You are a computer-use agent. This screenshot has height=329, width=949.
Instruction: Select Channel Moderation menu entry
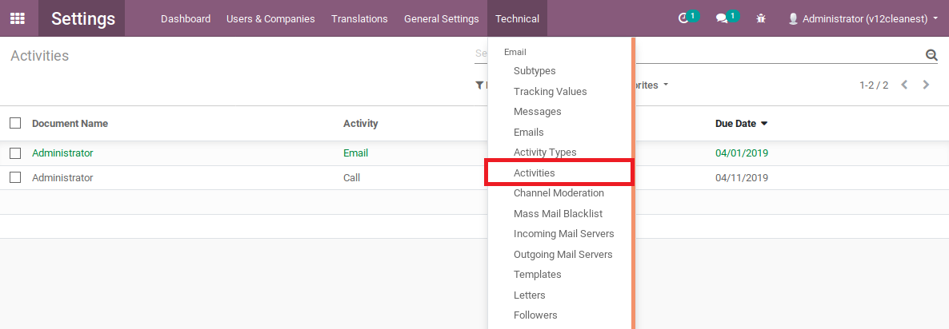coord(560,193)
